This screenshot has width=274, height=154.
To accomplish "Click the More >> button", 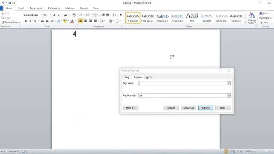I will point(131,108).
